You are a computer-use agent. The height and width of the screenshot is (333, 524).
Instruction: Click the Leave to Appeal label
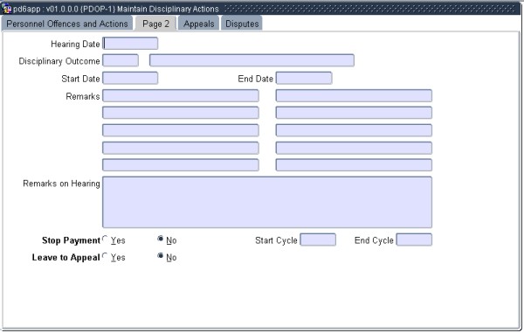[x=65, y=258]
